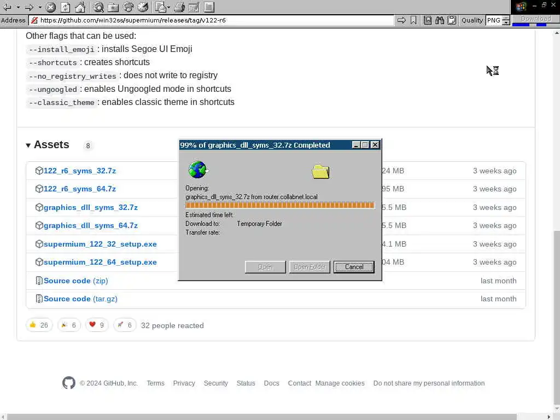Go forward with the Forward arrow

tap(30, 7)
